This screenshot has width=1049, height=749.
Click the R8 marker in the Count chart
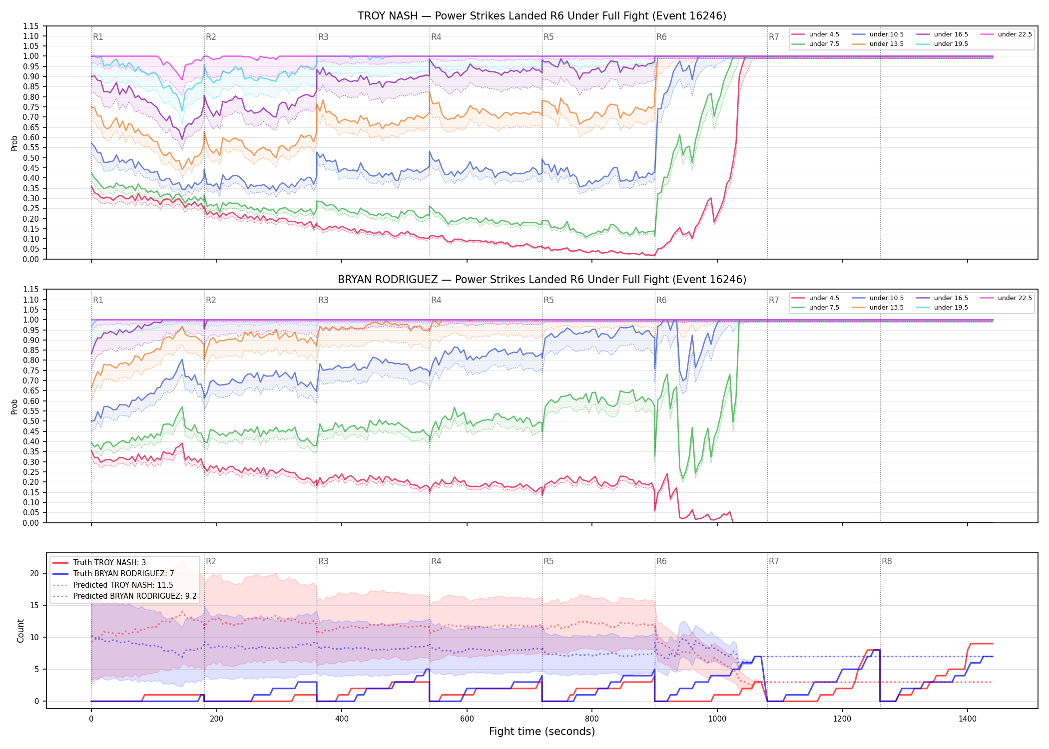coord(887,561)
